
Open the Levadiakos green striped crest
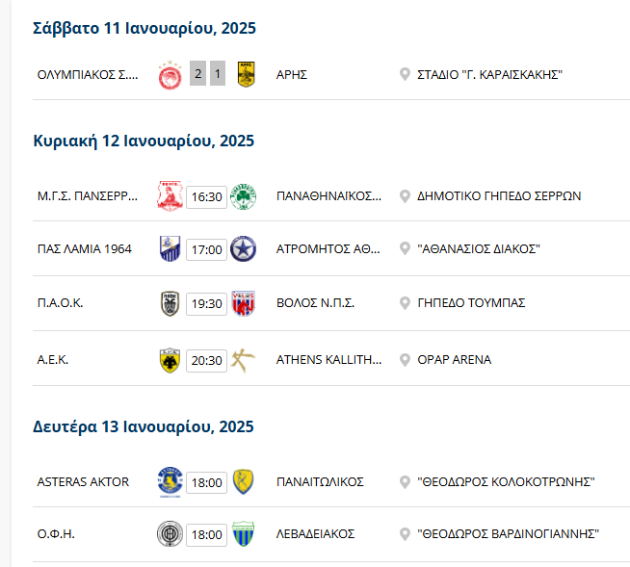(243, 534)
